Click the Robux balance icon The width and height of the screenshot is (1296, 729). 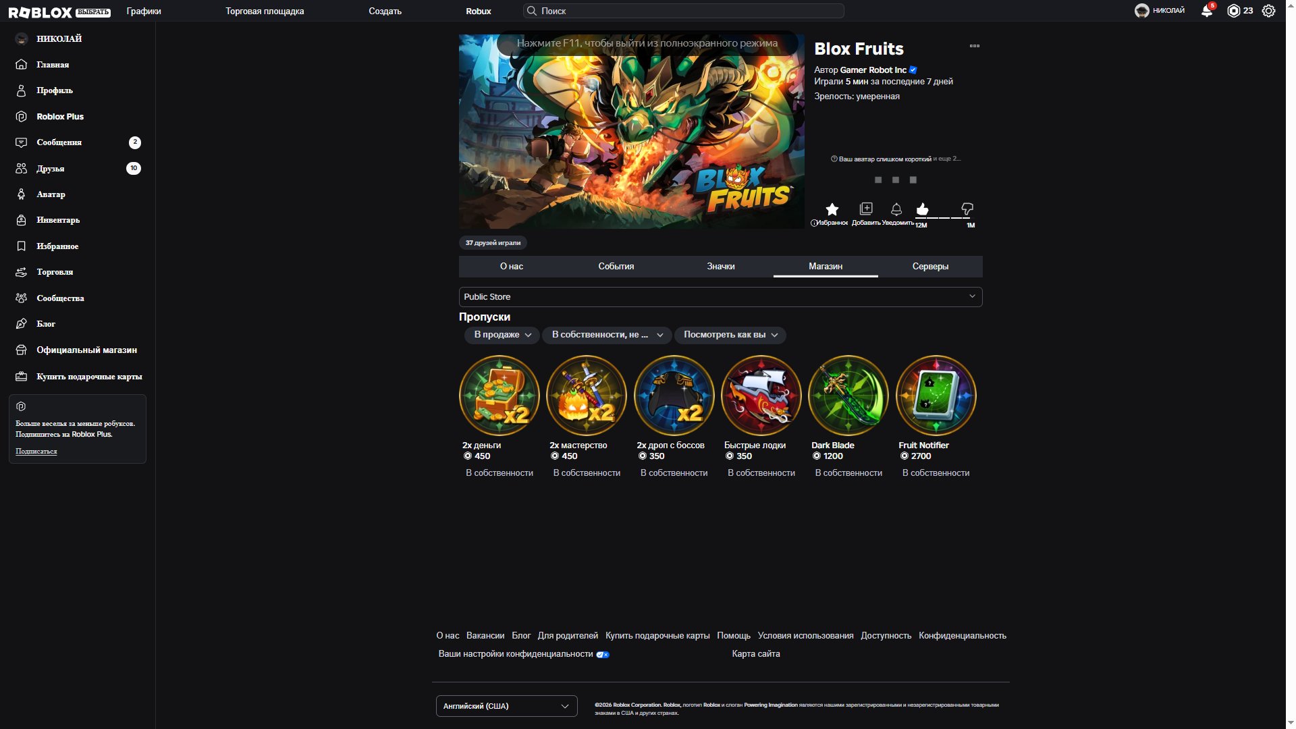pyautogui.click(x=1233, y=11)
